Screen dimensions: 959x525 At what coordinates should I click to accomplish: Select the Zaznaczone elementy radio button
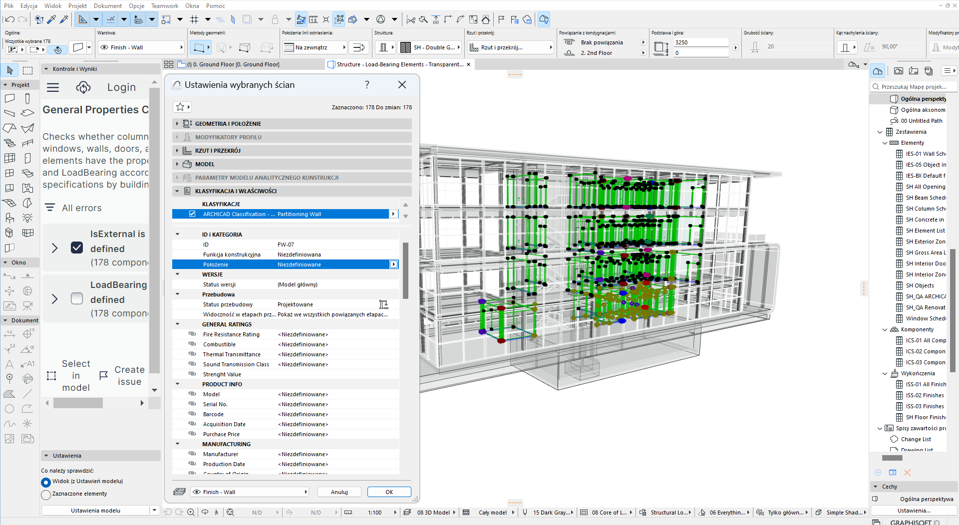(46, 494)
